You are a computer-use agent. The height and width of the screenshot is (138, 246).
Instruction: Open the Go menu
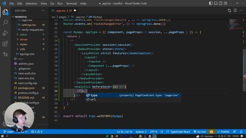point(52,3)
